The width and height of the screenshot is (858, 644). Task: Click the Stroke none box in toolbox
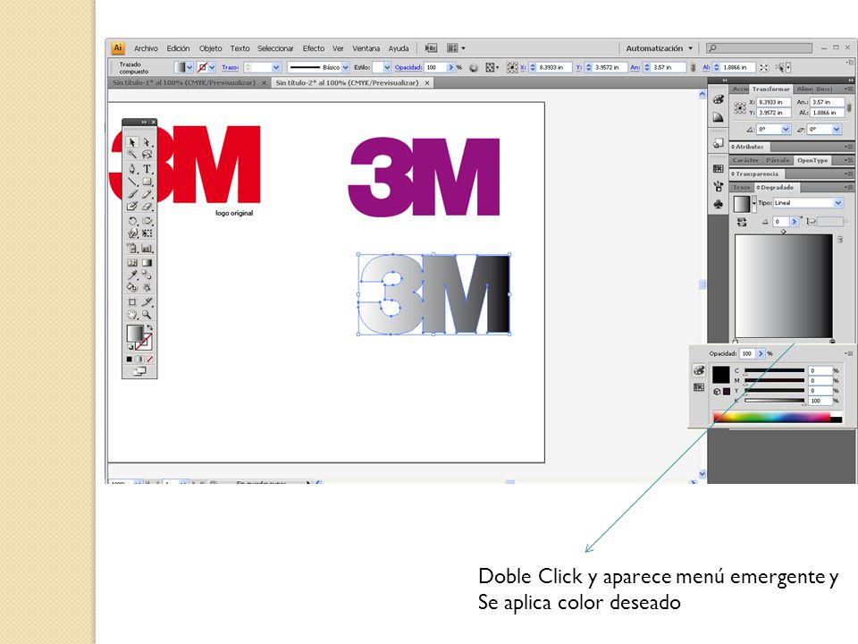(144, 343)
